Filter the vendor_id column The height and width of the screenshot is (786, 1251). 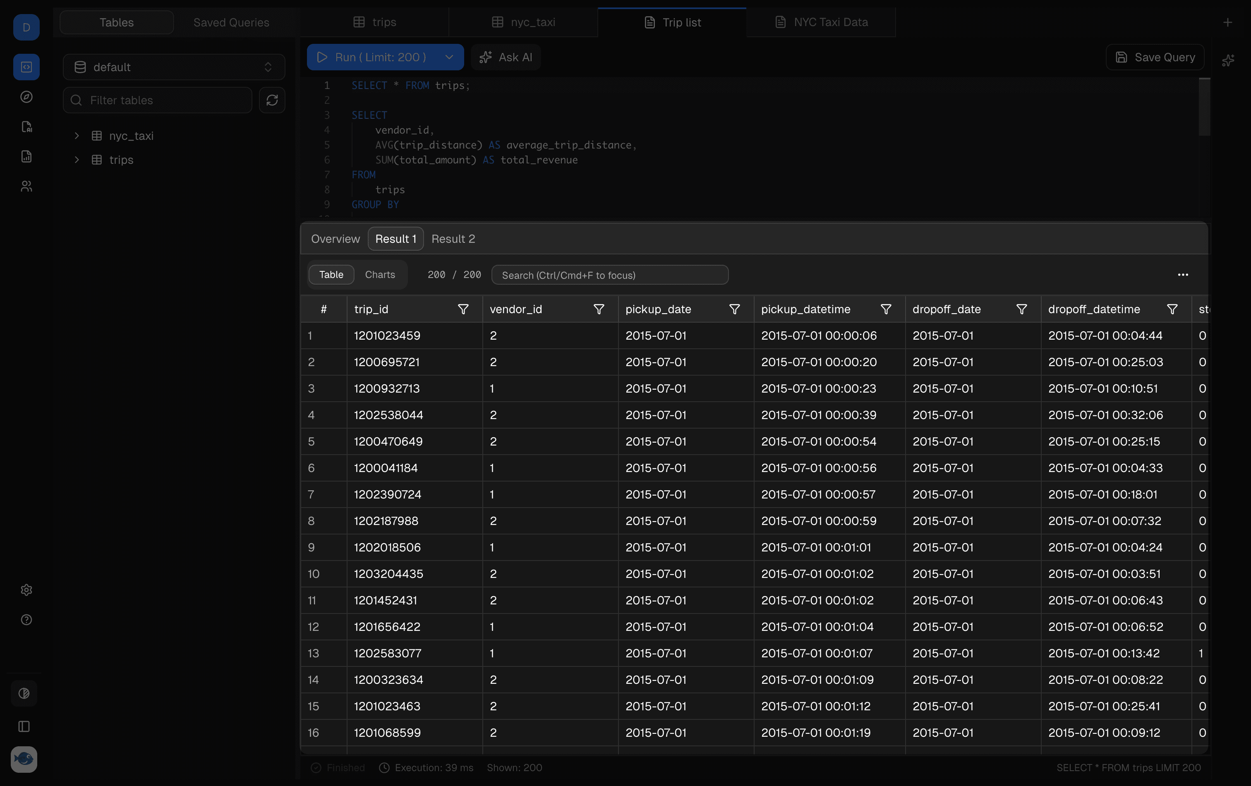coord(599,309)
